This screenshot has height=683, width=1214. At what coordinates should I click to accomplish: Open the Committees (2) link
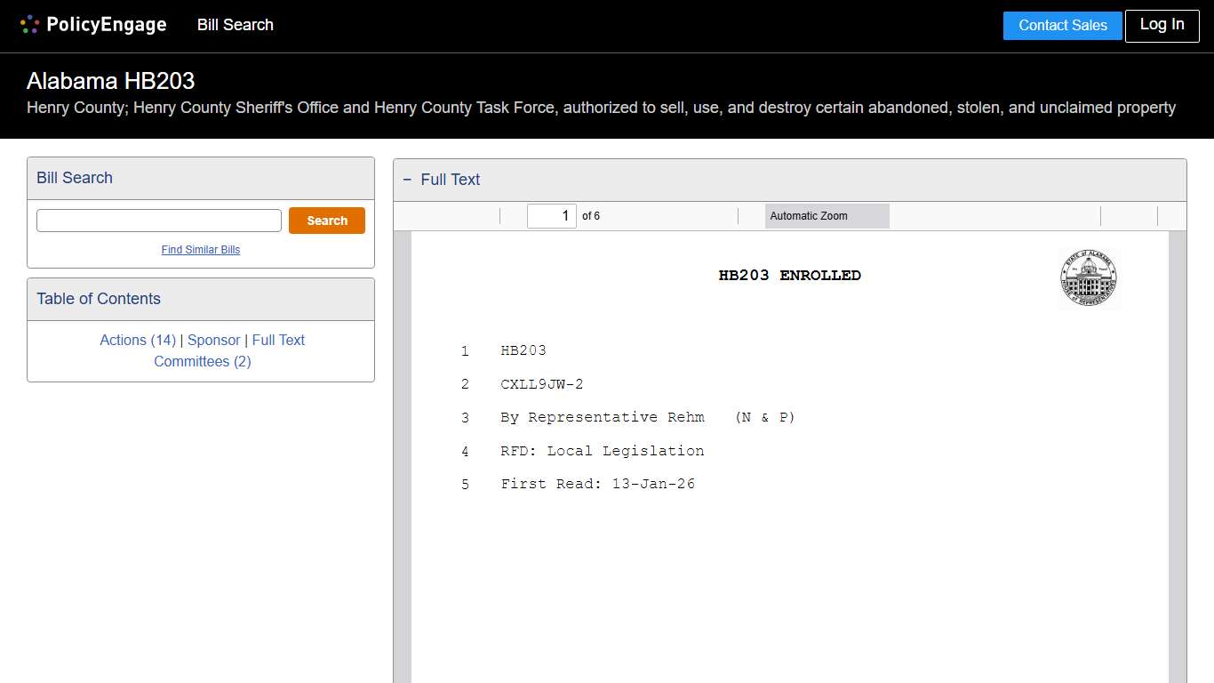[203, 361]
